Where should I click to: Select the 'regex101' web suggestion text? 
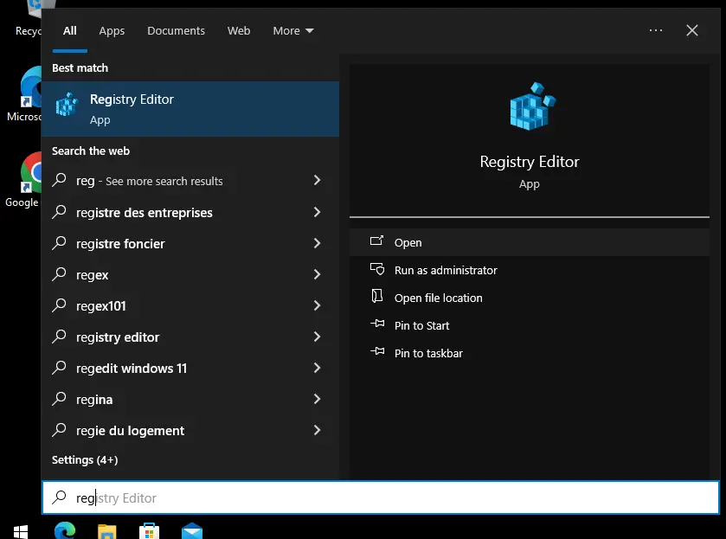coord(101,305)
